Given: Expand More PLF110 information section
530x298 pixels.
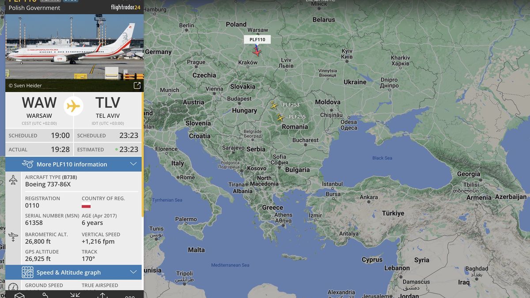Looking at the screenshot, I should [x=73, y=164].
